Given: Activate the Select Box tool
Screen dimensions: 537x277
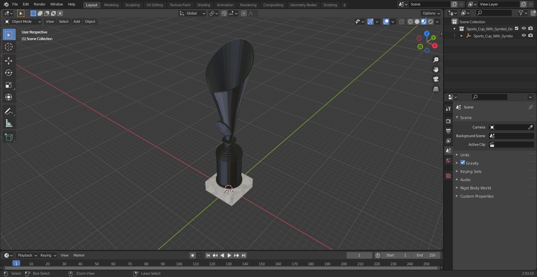Looking at the screenshot, I should click(9, 35).
